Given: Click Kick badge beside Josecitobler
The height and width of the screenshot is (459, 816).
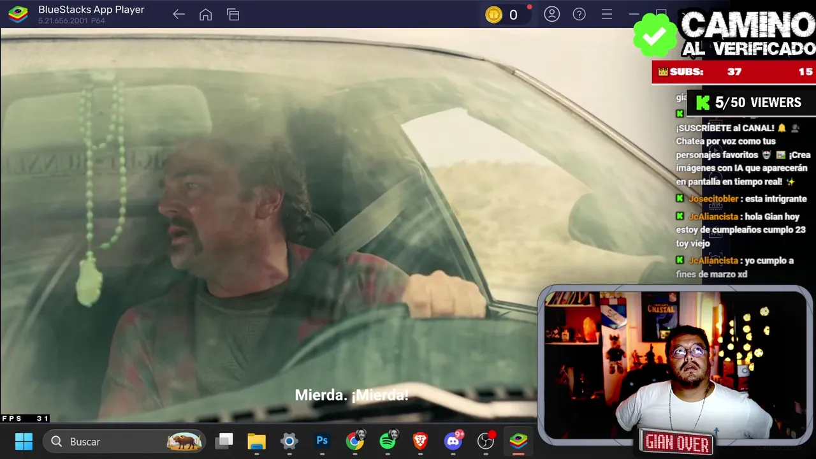Looking at the screenshot, I should click(x=680, y=199).
